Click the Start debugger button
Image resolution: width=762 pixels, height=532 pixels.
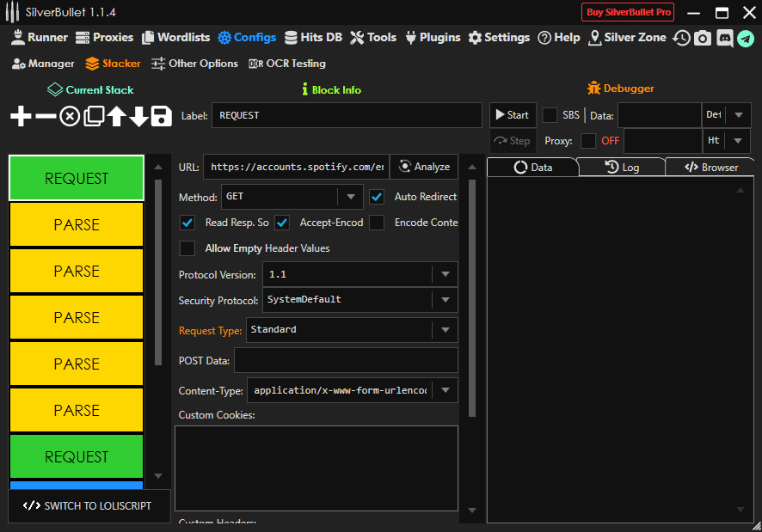(511, 115)
